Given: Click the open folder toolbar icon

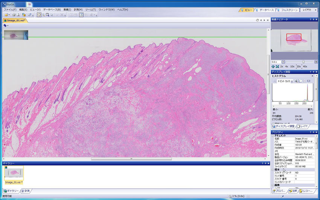Looking at the screenshot, I should 6,15.
